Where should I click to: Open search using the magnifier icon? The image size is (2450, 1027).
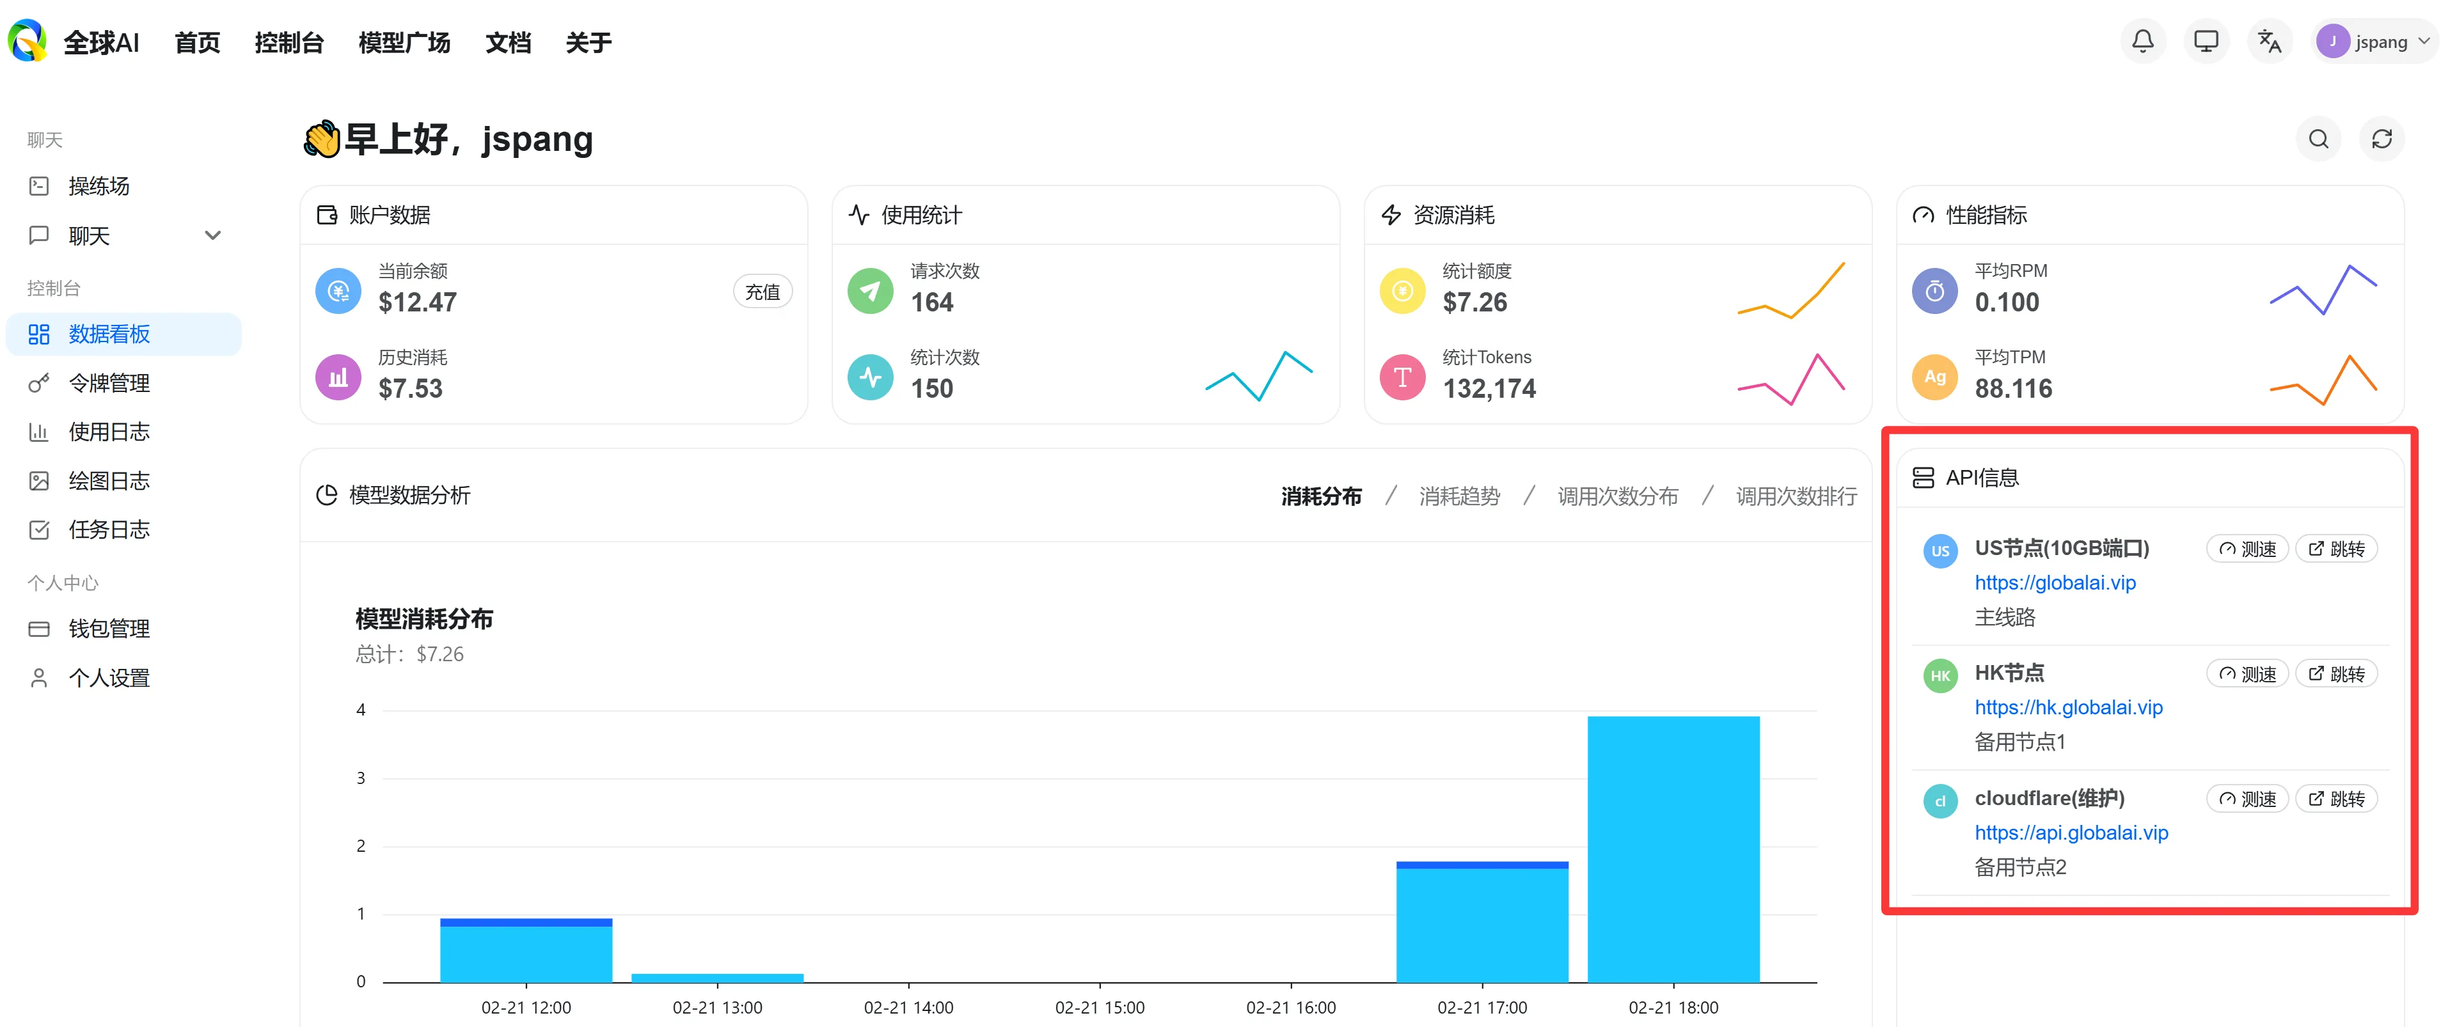tap(2318, 139)
